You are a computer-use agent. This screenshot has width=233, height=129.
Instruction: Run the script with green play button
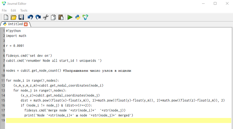pyautogui.click(x=70, y=17)
